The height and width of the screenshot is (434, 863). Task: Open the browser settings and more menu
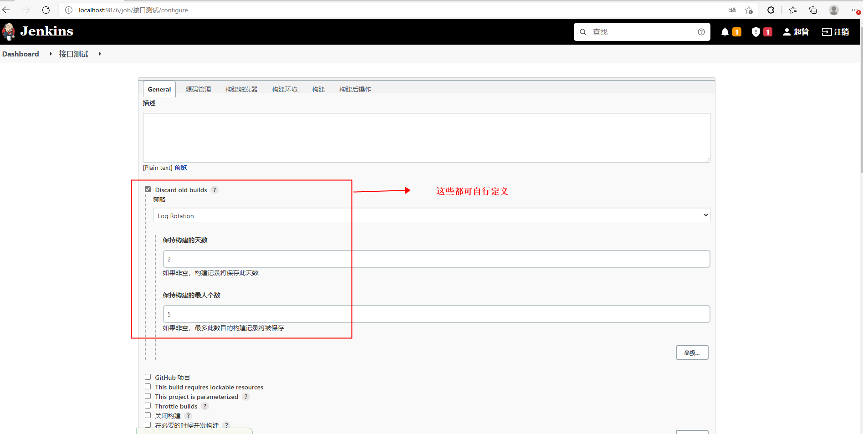855,10
